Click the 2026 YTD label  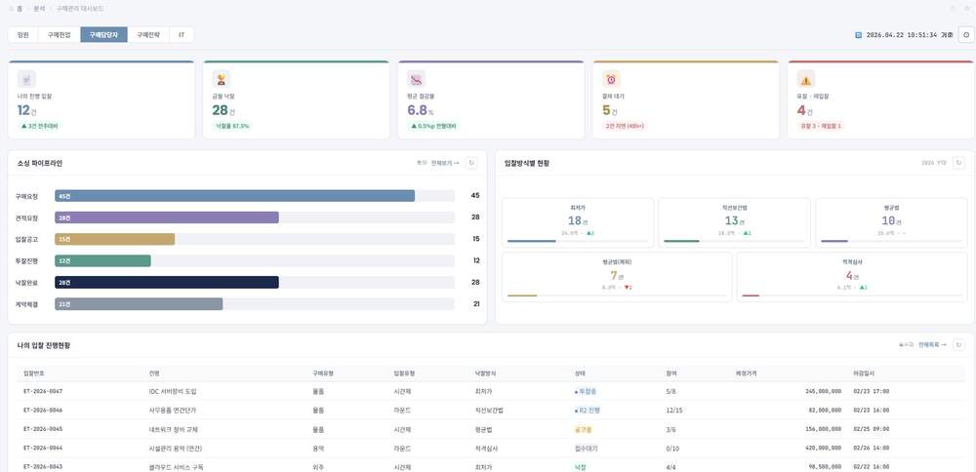coord(934,163)
